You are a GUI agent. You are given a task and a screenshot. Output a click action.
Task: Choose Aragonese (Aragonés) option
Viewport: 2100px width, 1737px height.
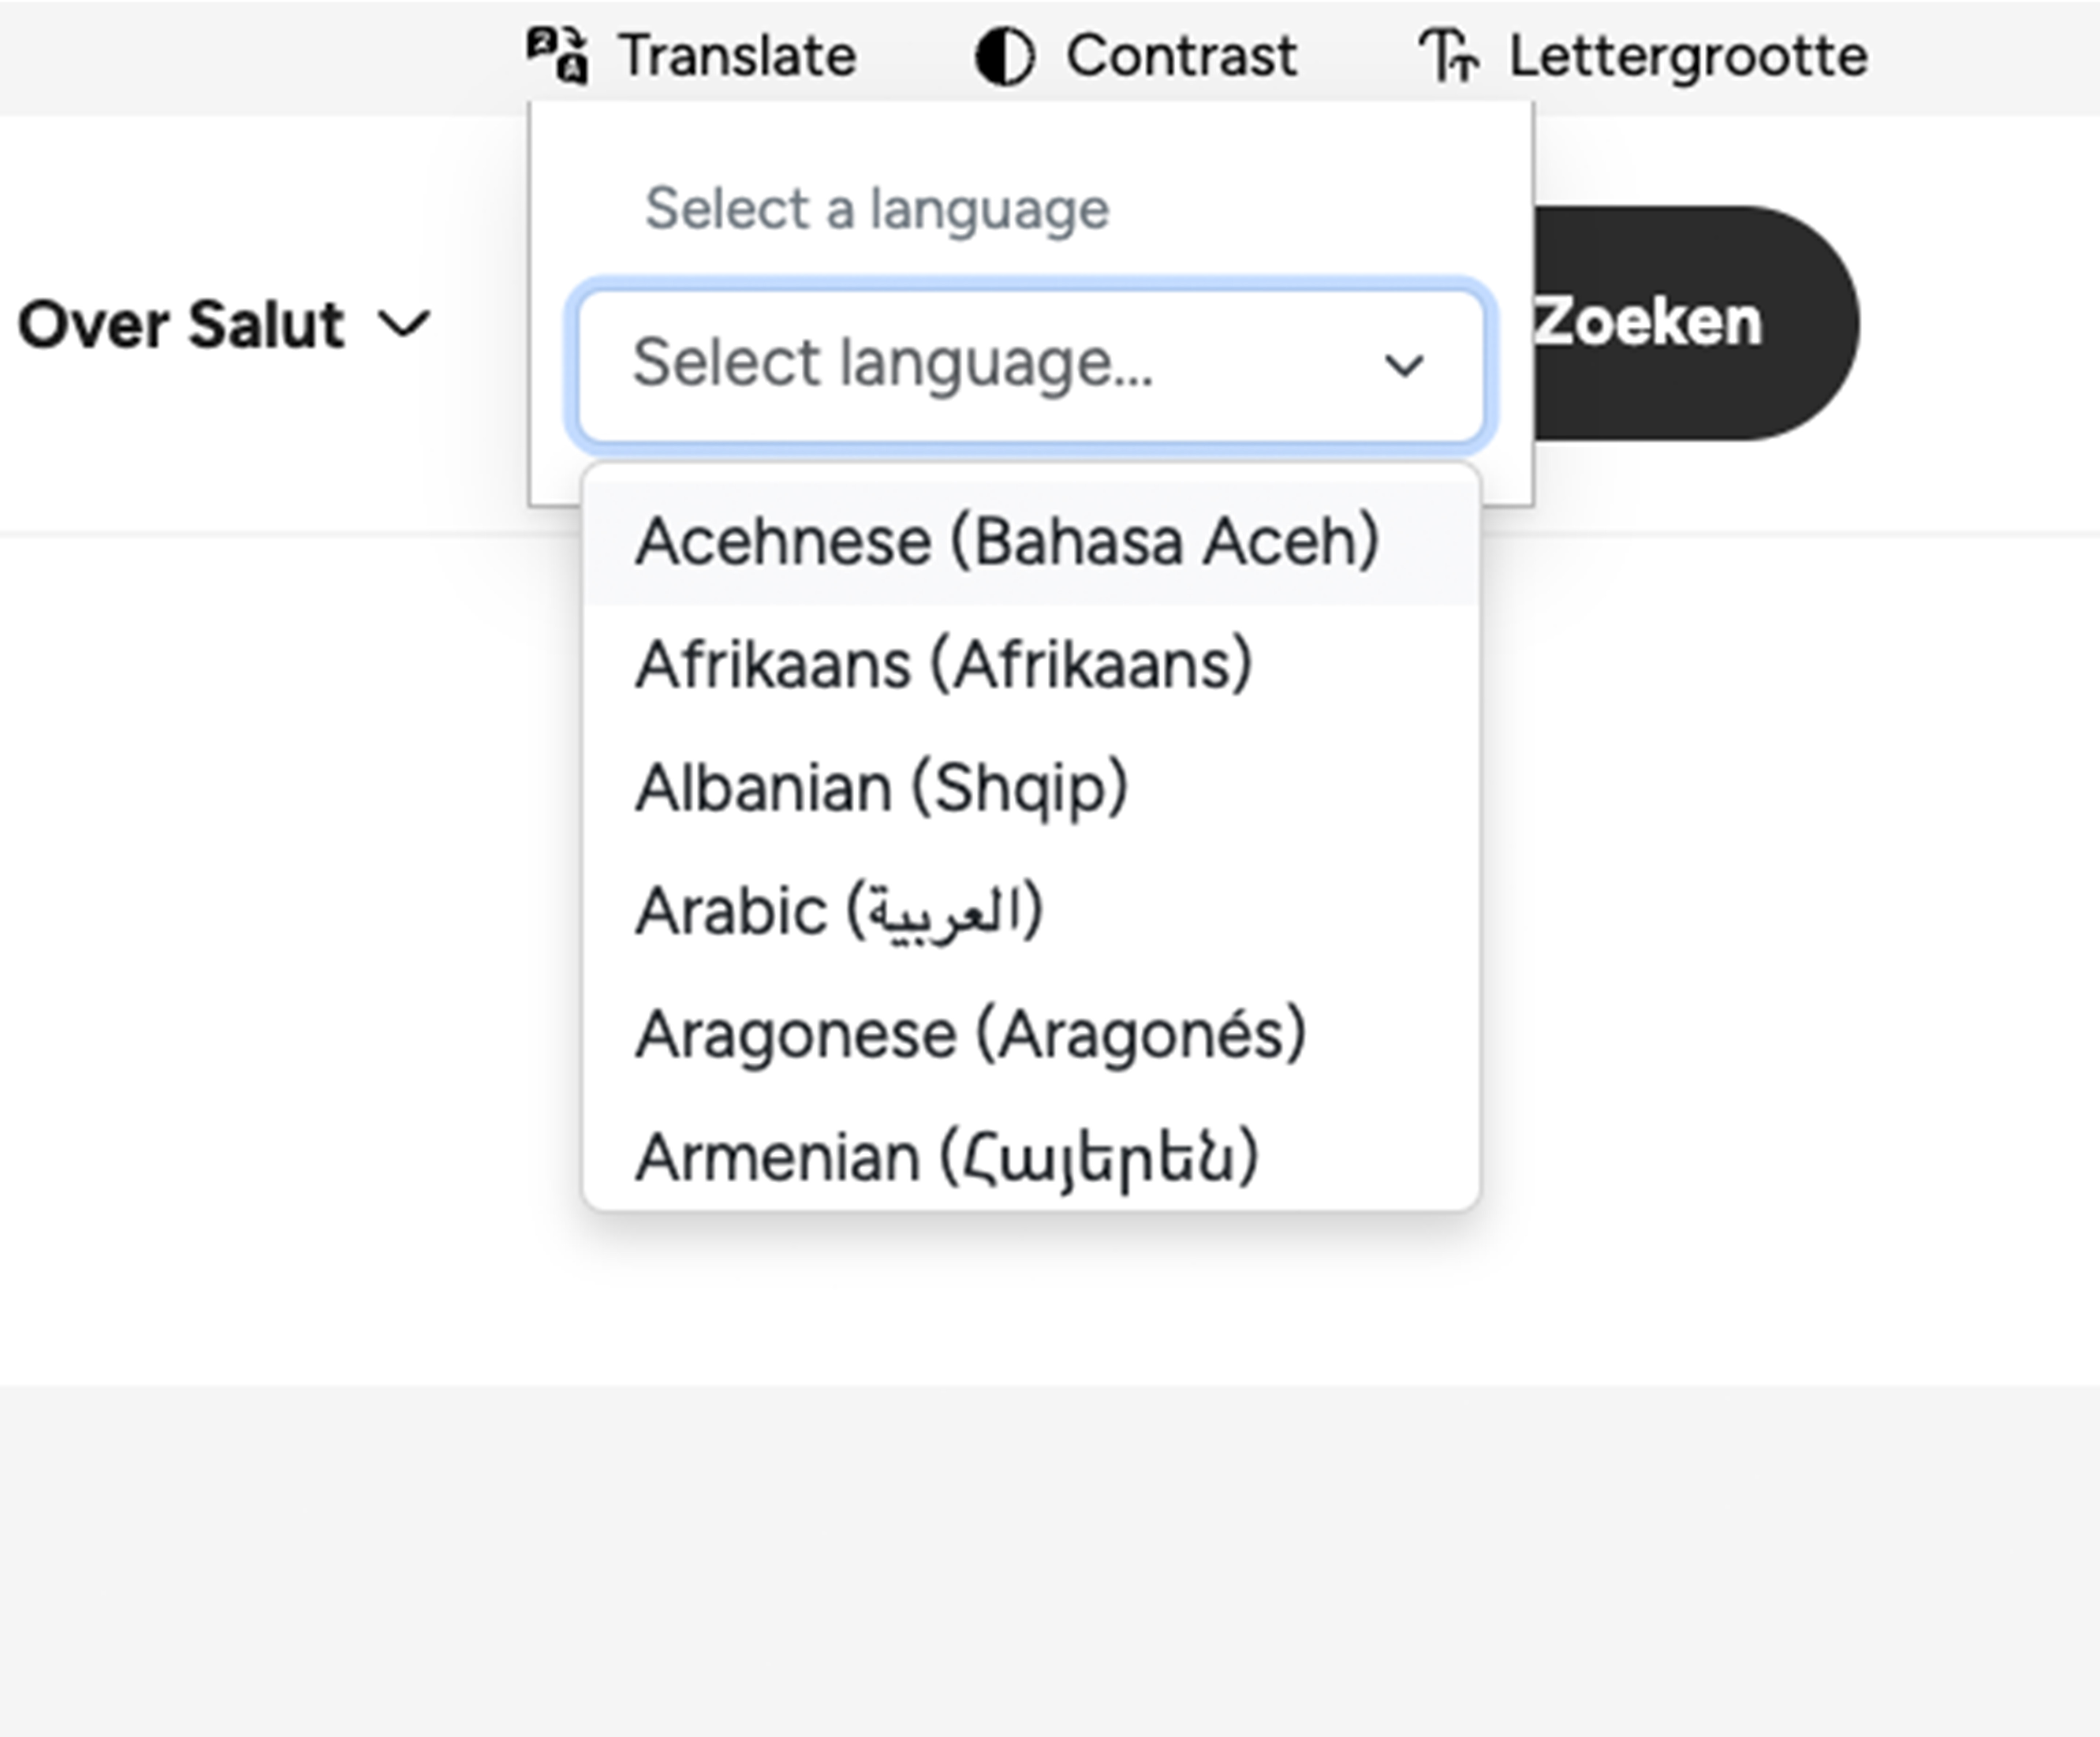[1031, 1034]
